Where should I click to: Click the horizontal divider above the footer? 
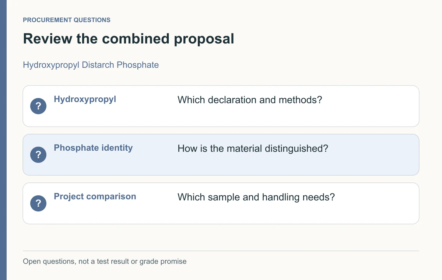221,251
